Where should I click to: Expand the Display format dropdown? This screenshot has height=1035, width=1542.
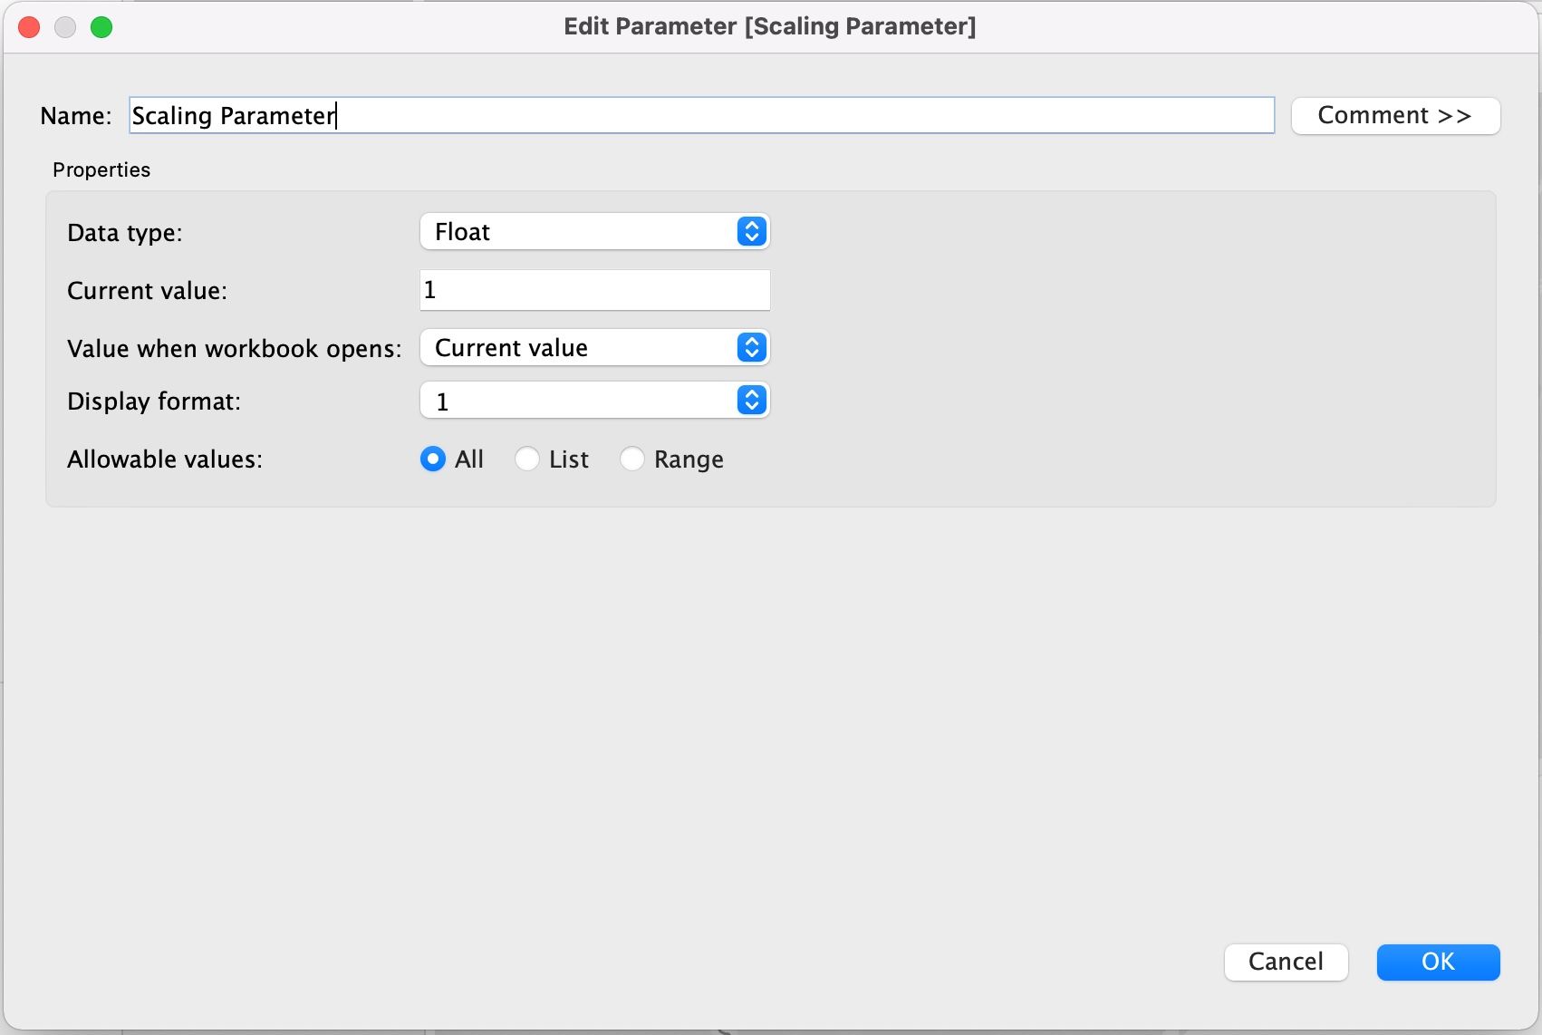point(580,401)
